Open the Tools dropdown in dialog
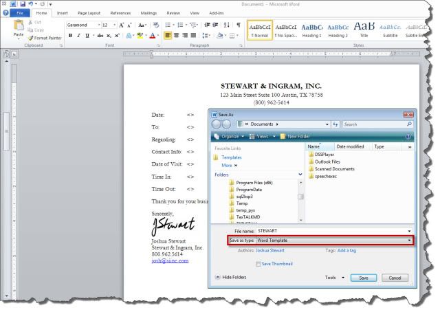The height and width of the screenshot is (312, 440). [335, 278]
